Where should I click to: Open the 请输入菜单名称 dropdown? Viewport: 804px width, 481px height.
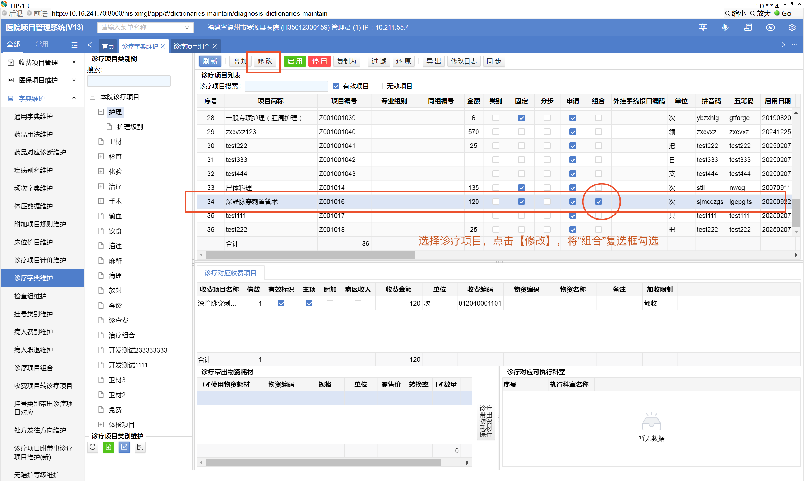[x=145, y=28]
